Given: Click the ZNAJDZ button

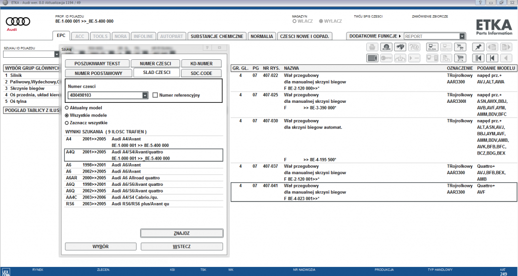Looking at the screenshot, I should point(182,233).
